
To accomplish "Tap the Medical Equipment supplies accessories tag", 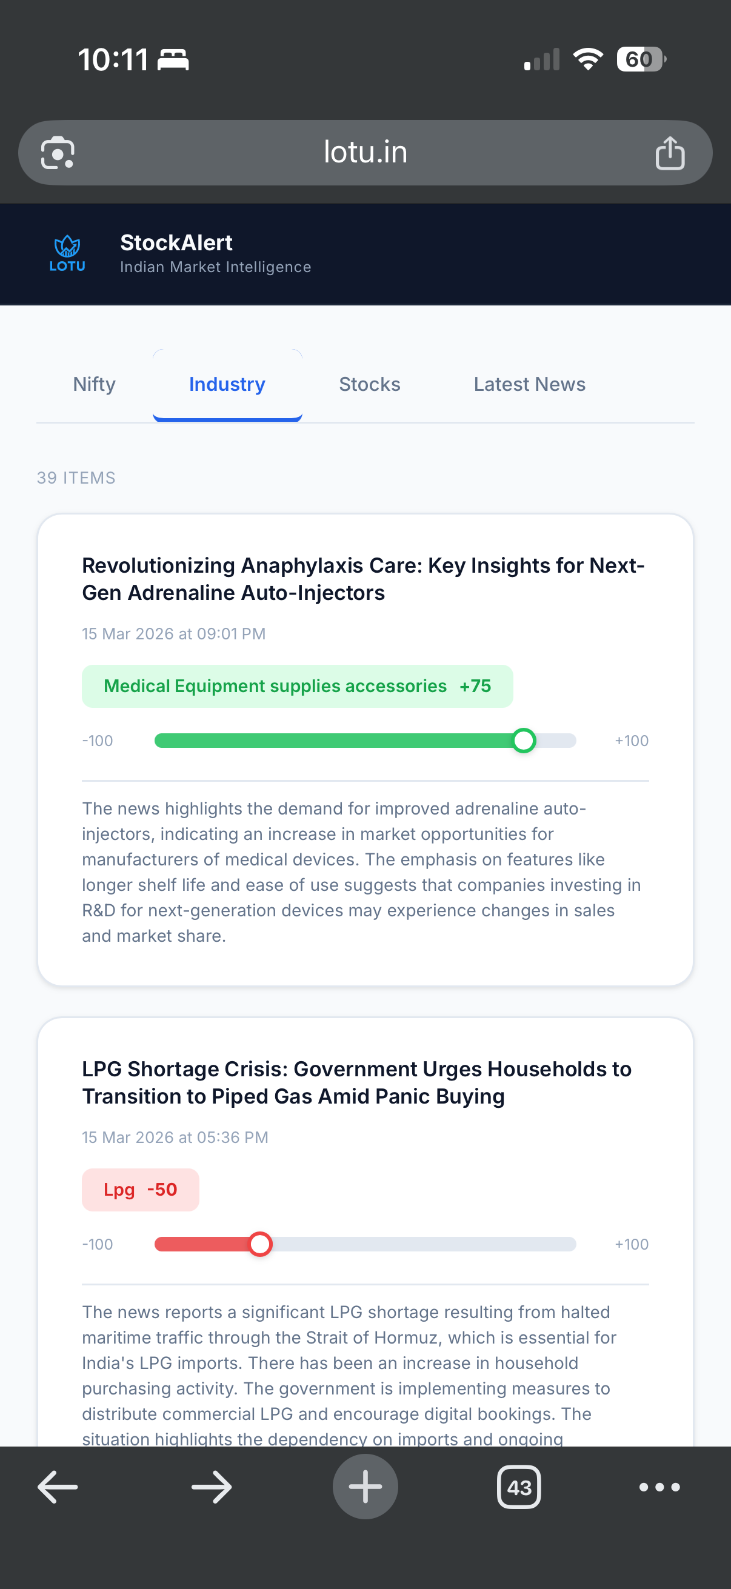I will tap(298, 686).
